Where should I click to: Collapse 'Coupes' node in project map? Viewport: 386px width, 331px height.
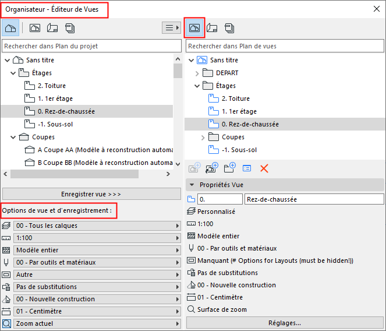click(13, 137)
